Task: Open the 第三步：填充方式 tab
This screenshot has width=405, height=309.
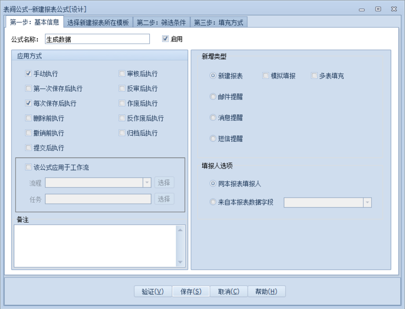Action: click(x=218, y=23)
